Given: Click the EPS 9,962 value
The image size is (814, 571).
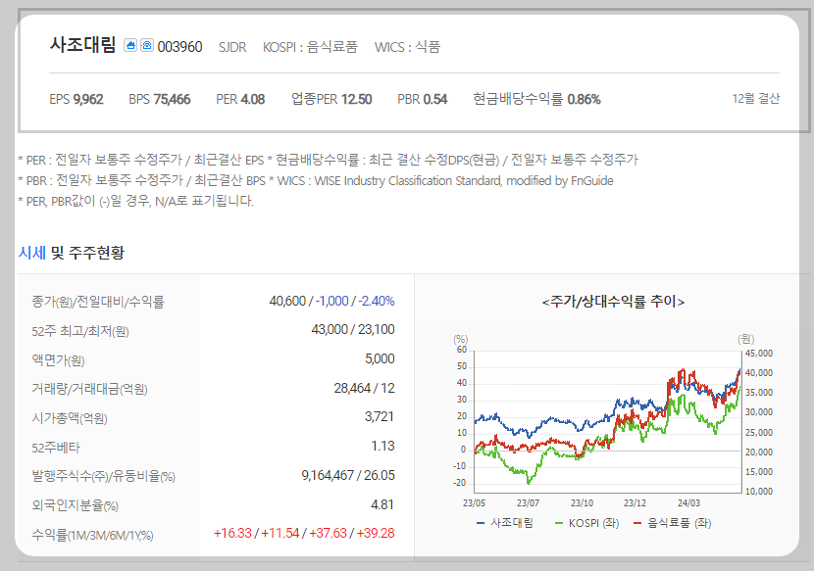Looking at the screenshot, I should point(76,99).
